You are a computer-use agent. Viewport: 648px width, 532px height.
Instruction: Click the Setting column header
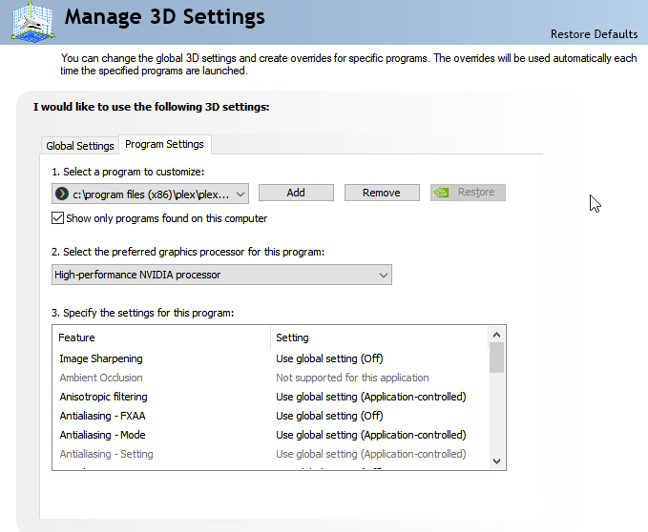click(292, 338)
